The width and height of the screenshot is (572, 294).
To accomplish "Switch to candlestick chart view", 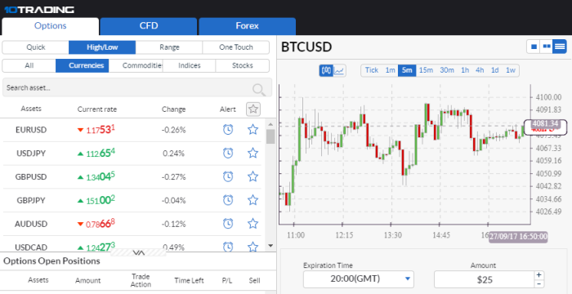I will [326, 70].
